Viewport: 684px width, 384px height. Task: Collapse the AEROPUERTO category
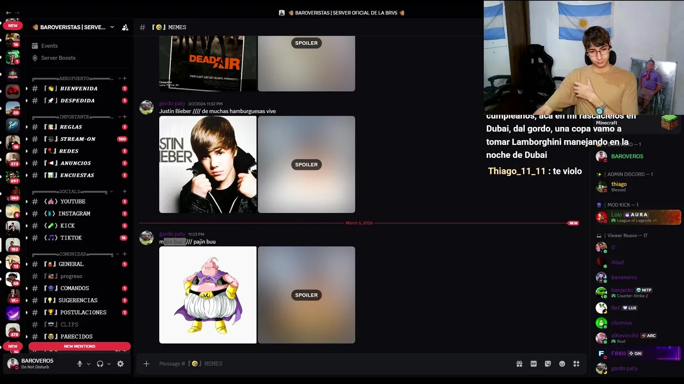point(73,78)
